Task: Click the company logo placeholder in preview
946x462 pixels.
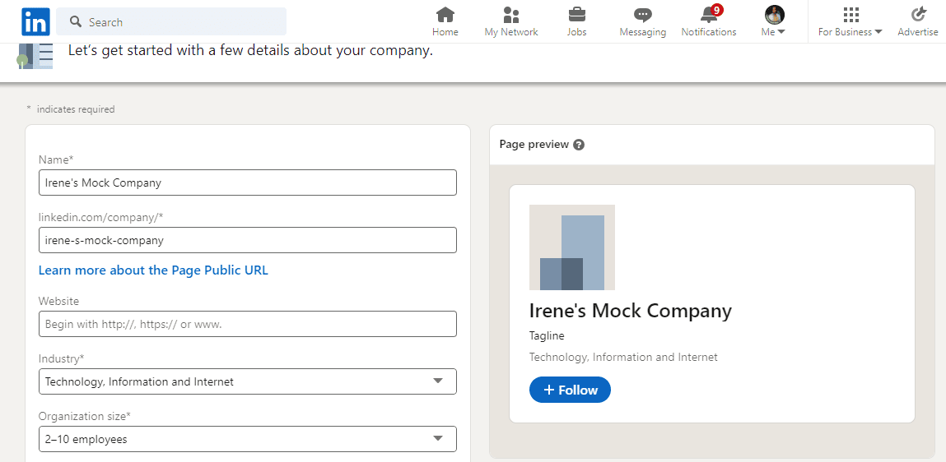Action: click(571, 247)
